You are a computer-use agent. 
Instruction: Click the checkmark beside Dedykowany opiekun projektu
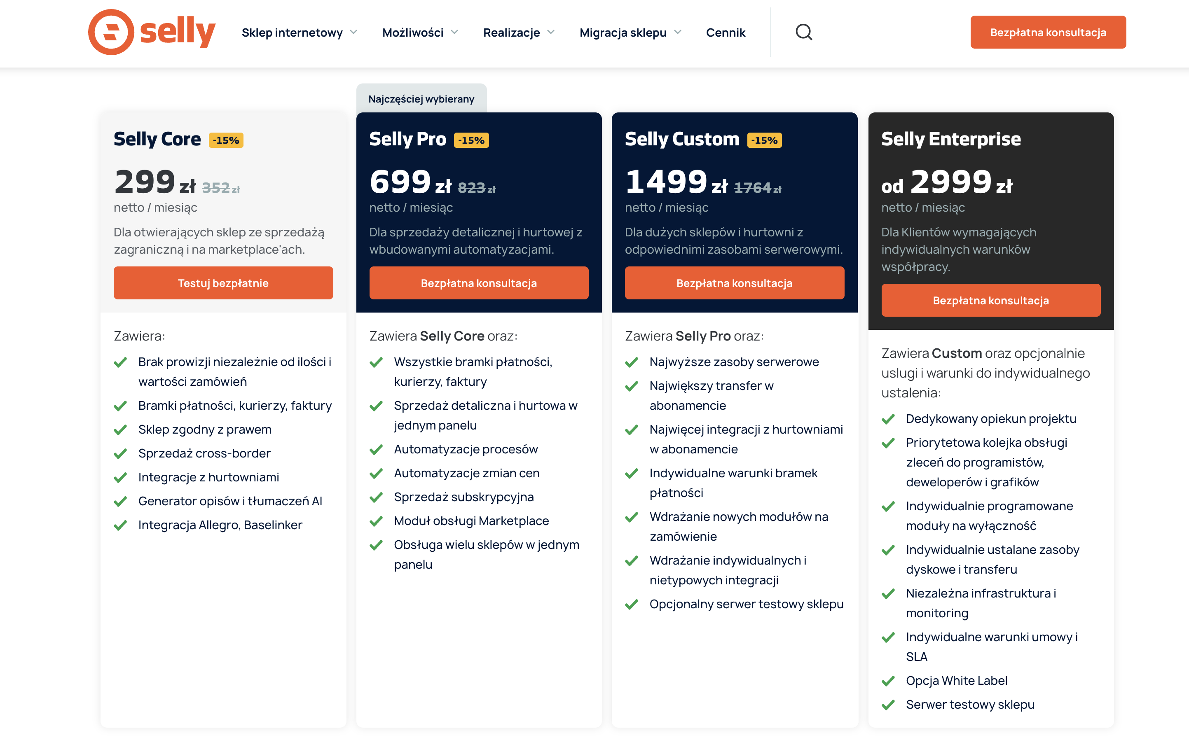(888, 419)
